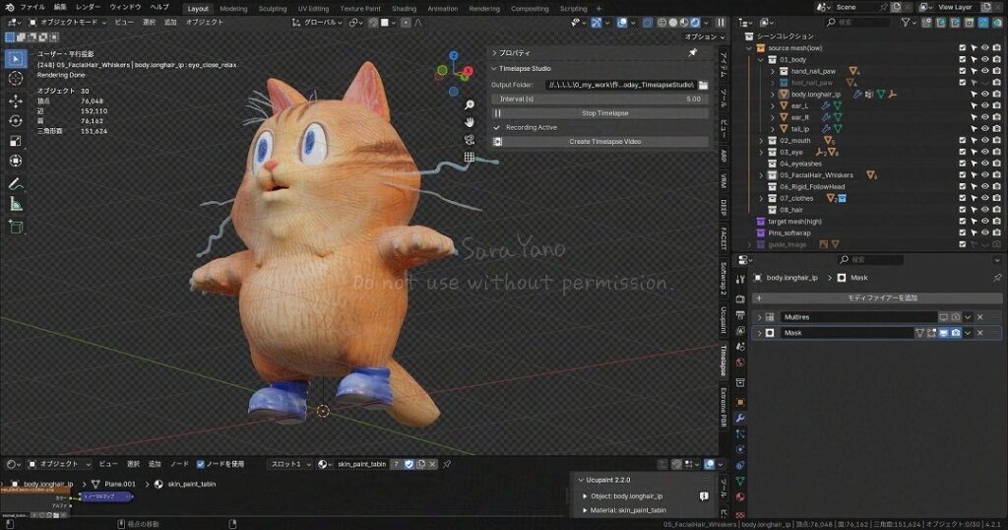Toggle Multires modifier render camera icon
The image size is (1008, 530).
956,317
